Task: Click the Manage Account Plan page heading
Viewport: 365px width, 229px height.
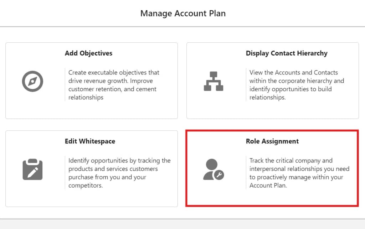Action: [x=183, y=13]
